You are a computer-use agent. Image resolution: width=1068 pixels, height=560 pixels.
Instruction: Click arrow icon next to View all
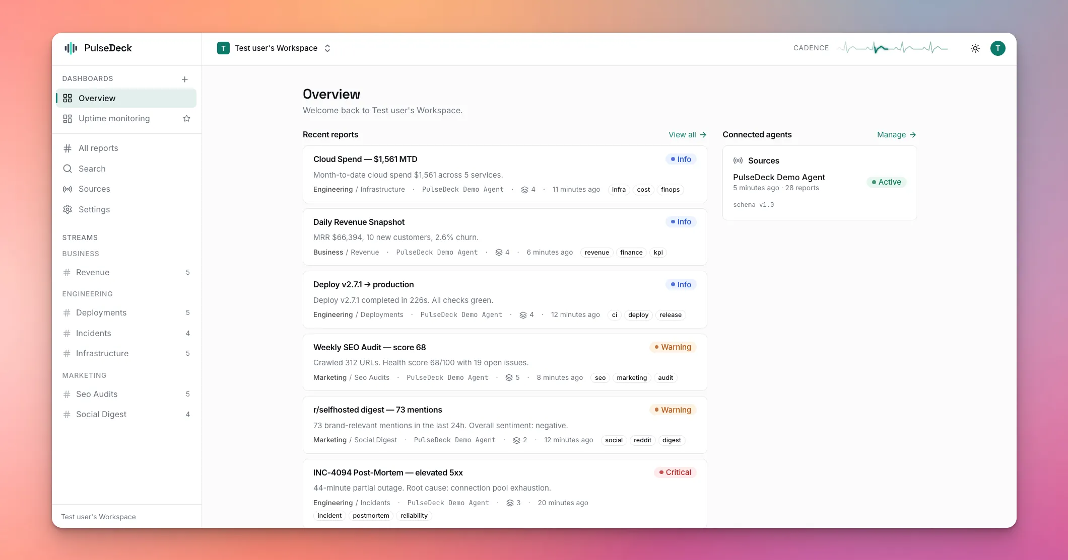coord(703,135)
